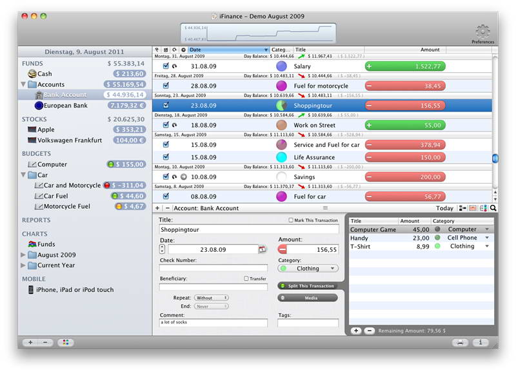Click Split This Transaction button

308,286
